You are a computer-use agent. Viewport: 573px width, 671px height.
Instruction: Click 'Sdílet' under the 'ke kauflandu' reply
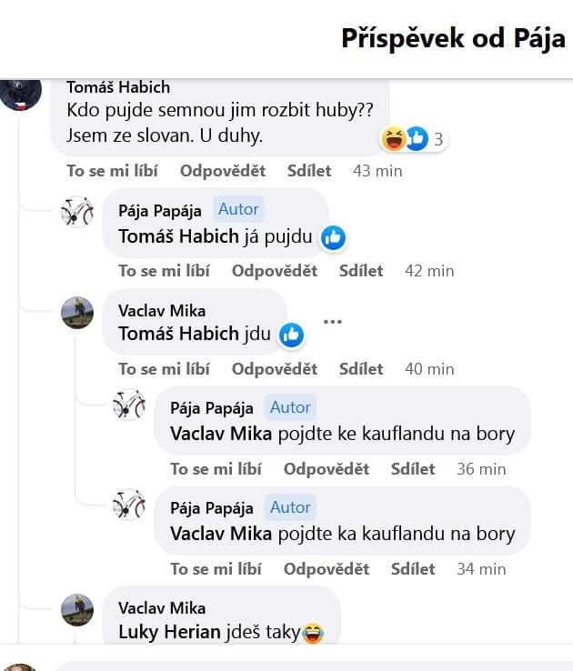coord(413,469)
